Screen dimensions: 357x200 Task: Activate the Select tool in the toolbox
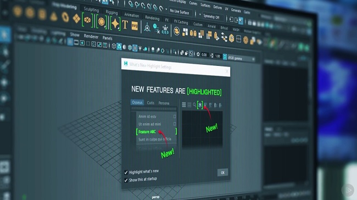pyautogui.click(x=4, y=35)
